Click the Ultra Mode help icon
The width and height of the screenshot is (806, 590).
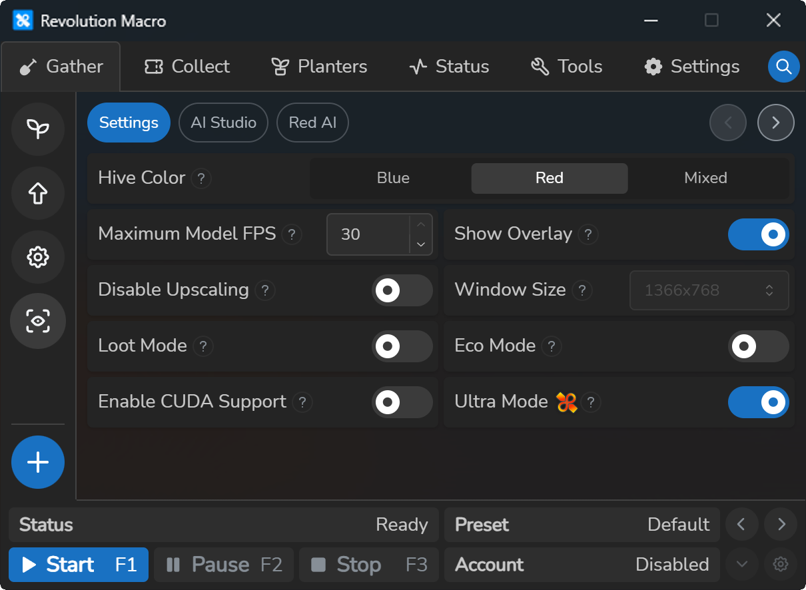[591, 402]
